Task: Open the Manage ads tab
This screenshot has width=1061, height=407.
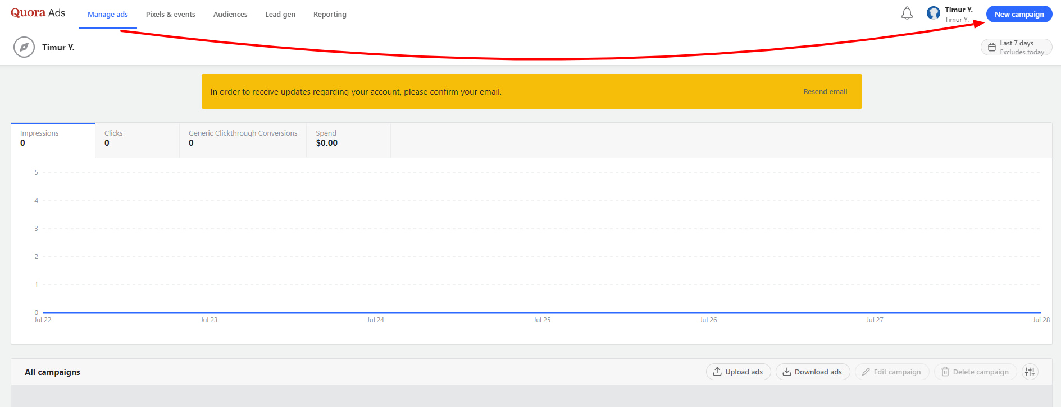Action: point(108,15)
